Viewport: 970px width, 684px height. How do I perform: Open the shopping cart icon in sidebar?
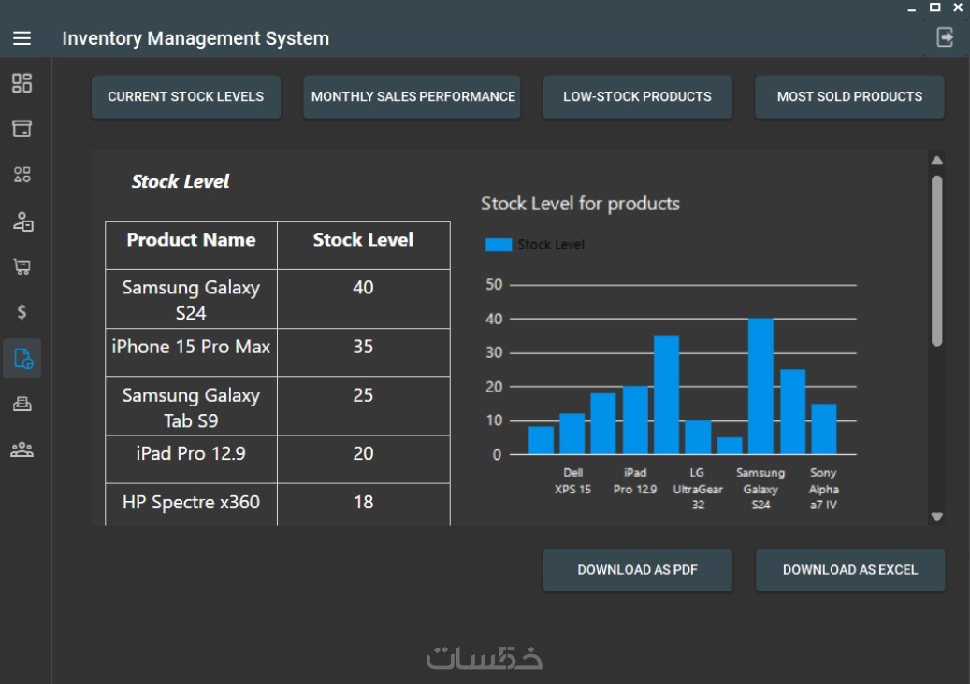(x=22, y=266)
